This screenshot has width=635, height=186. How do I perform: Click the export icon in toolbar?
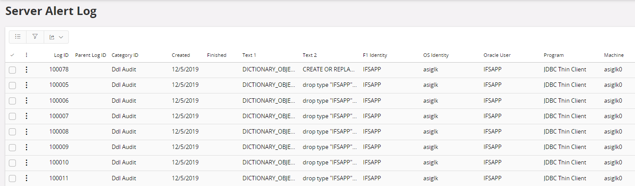pyautogui.click(x=52, y=37)
